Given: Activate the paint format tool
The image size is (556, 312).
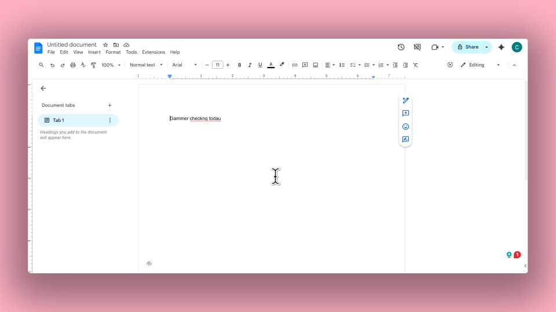Looking at the screenshot, I should coord(93,65).
